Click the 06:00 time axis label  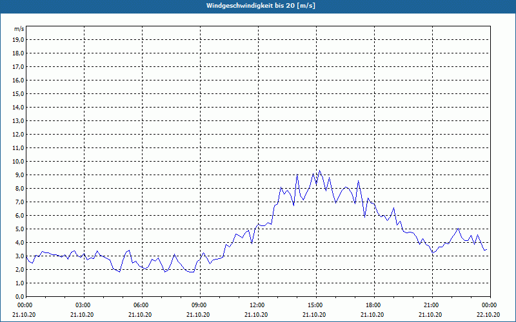click(x=142, y=305)
